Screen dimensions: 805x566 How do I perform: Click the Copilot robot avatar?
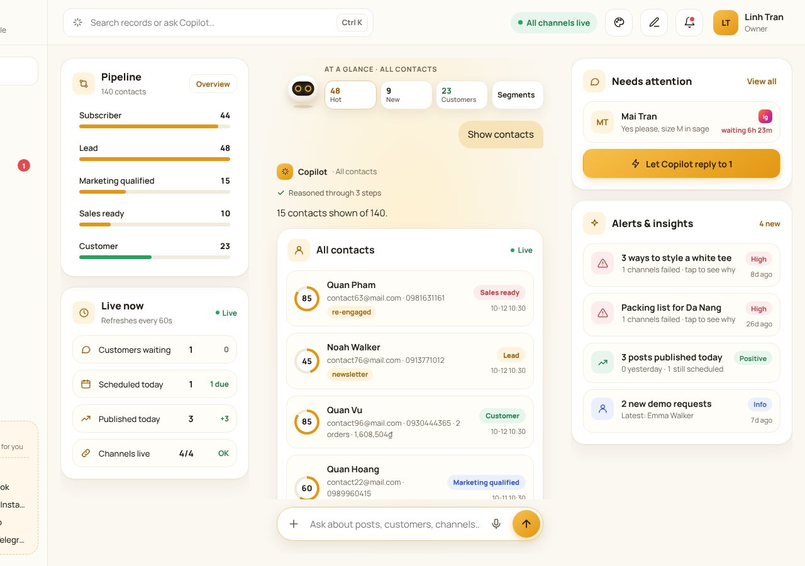(x=303, y=90)
